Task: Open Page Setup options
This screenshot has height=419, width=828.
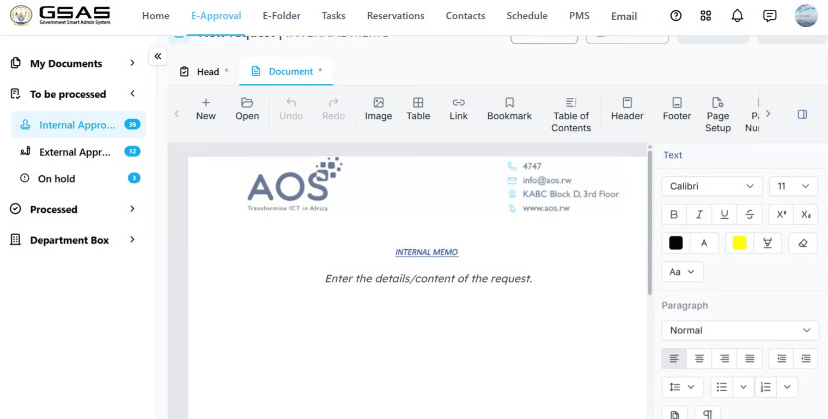Action: point(717,114)
